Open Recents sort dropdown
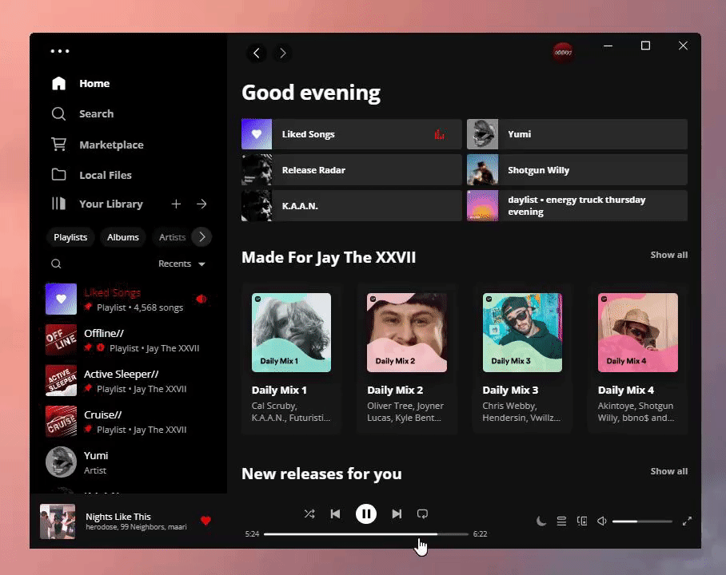Image resolution: width=726 pixels, height=575 pixels. tap(181, 264)
